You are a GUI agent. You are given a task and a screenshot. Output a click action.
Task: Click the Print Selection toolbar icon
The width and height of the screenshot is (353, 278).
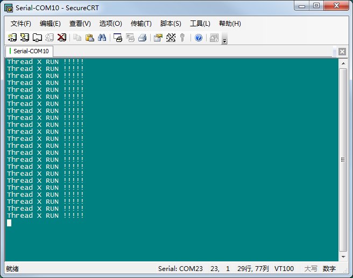pos(130,38)
